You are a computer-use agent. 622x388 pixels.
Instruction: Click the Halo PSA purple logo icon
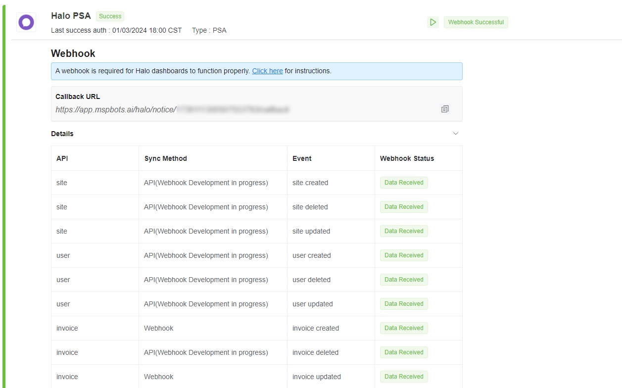click(26, 22)
